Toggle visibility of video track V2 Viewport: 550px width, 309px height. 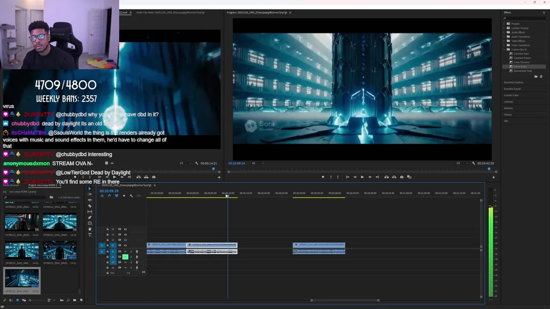[125, 240]
